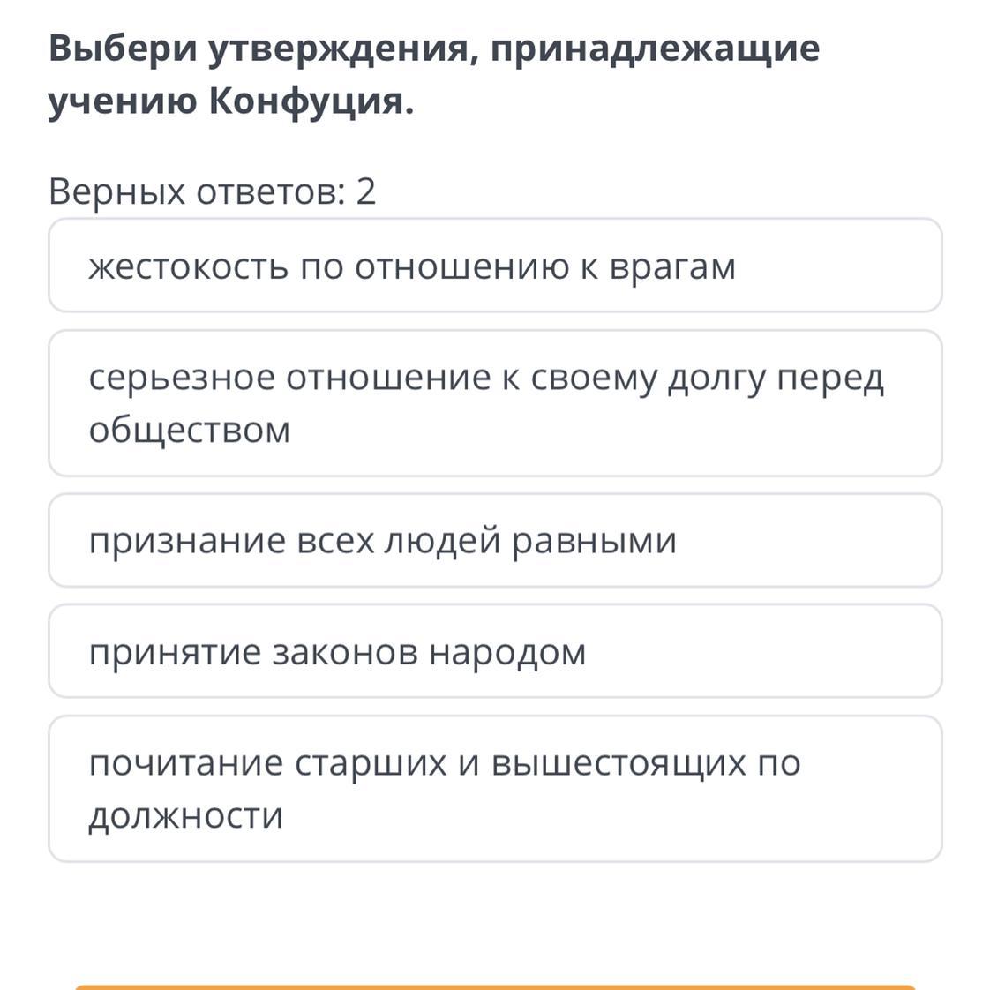Tick the option "признание всех людей равными"
The width and height of the screenshot is (990, 990).
pos(494,540)
